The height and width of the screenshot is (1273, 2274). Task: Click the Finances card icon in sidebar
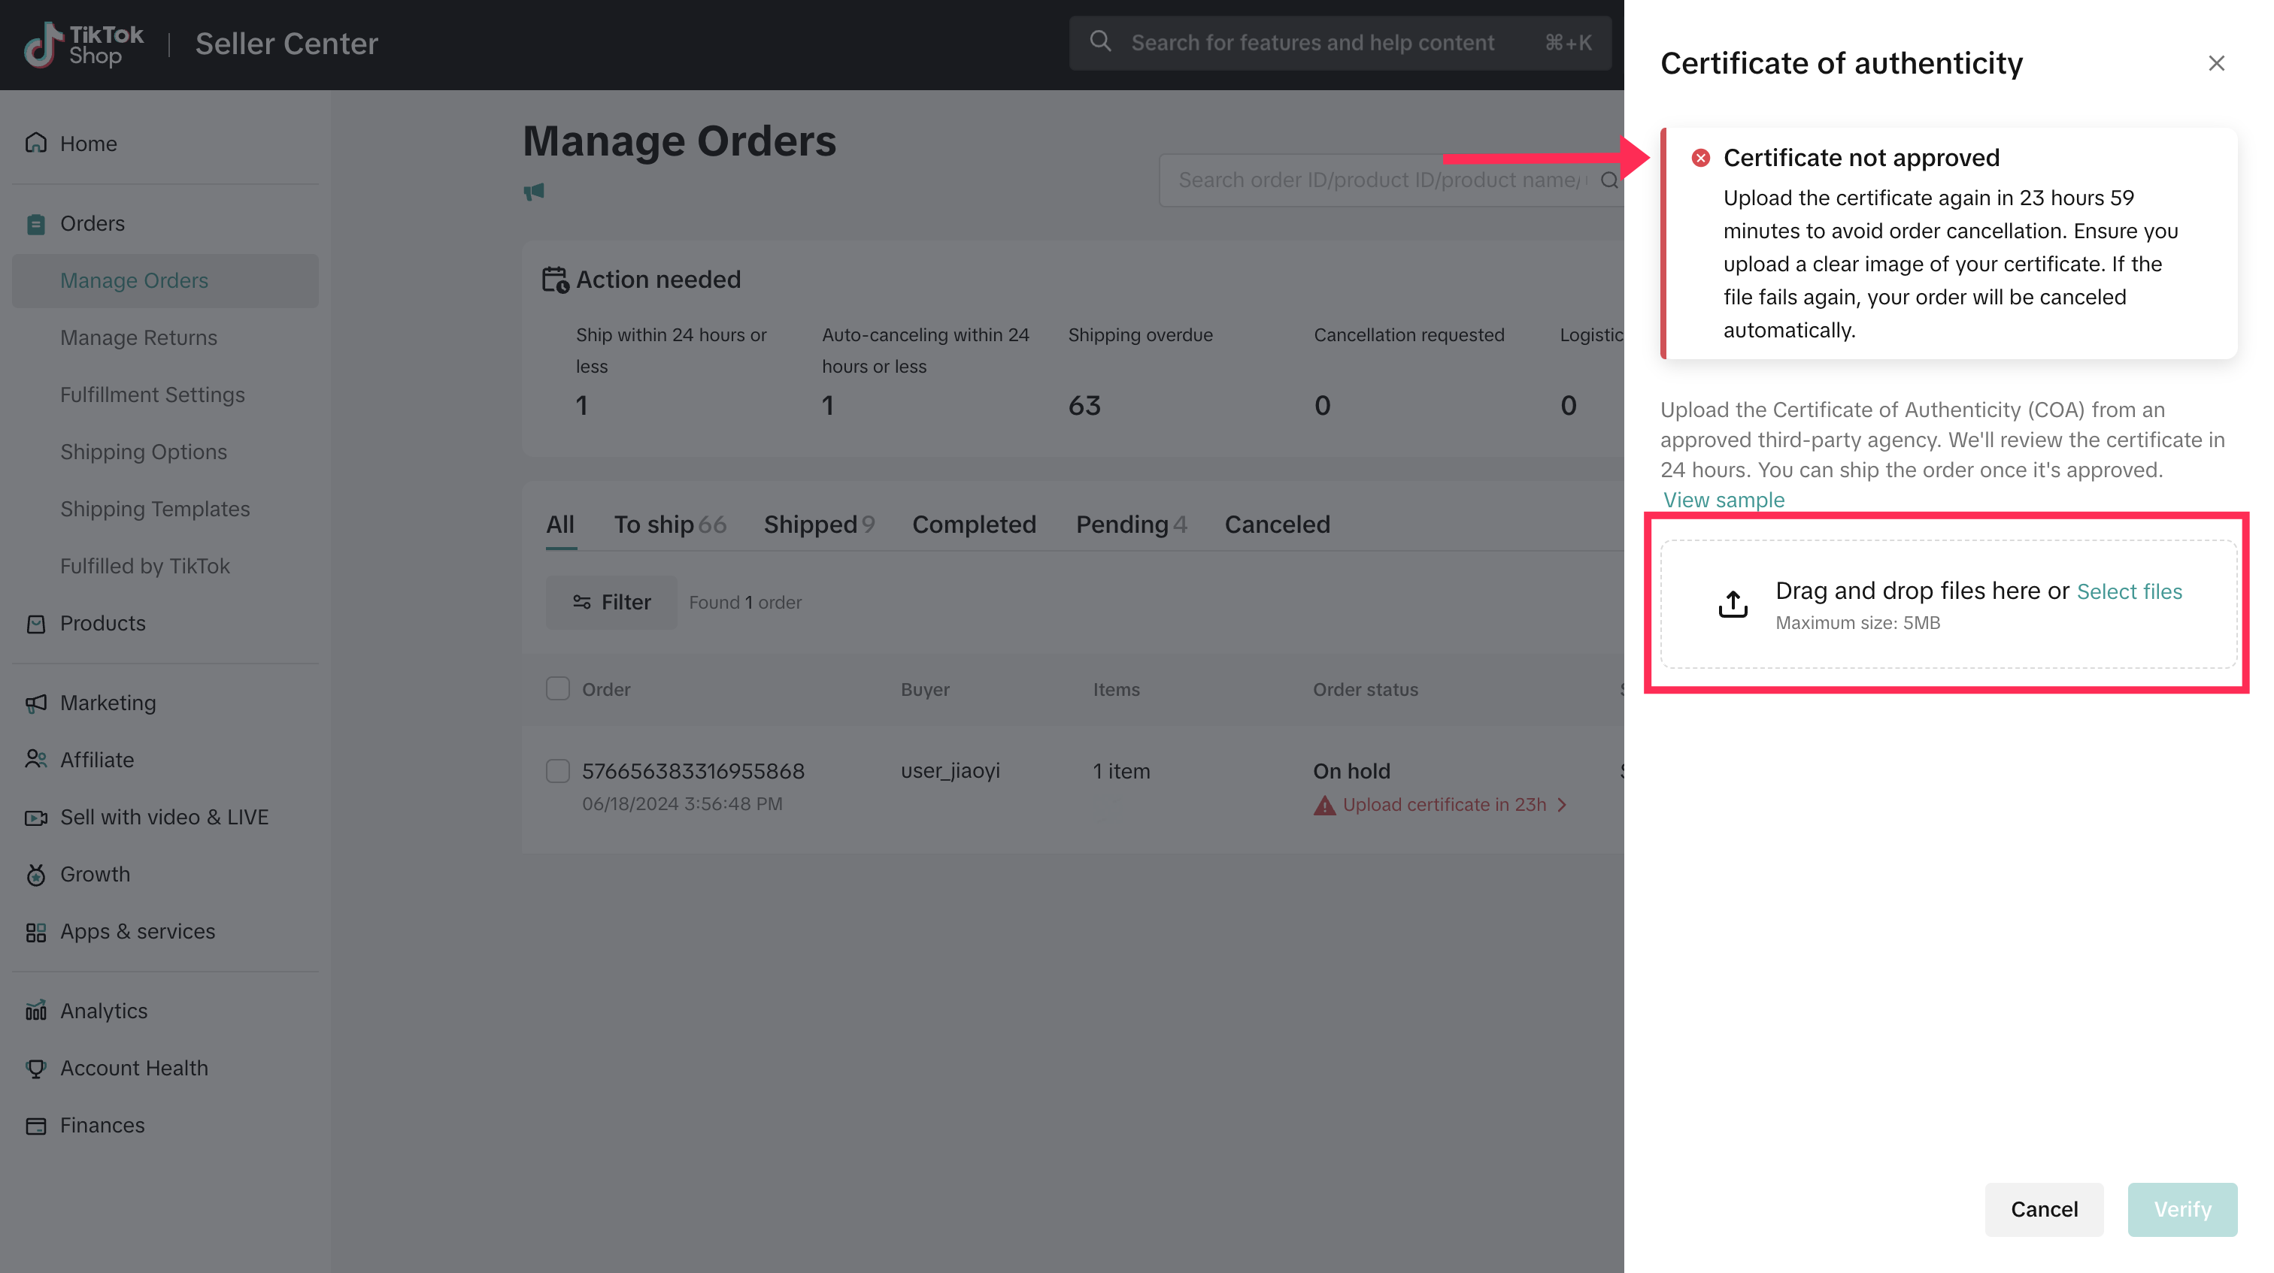[x=36, y=1126]
